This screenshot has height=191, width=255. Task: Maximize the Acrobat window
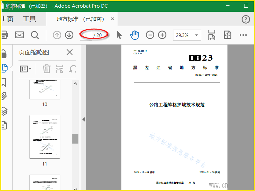(246, 6)
